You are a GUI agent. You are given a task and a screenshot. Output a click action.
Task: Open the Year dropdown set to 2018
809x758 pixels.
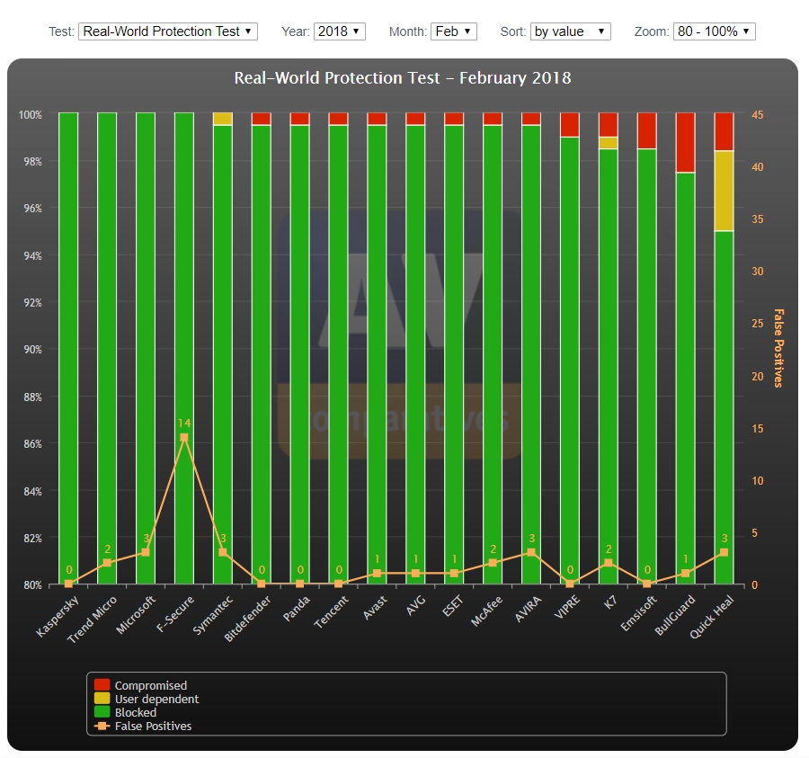[x=340, y=31]
